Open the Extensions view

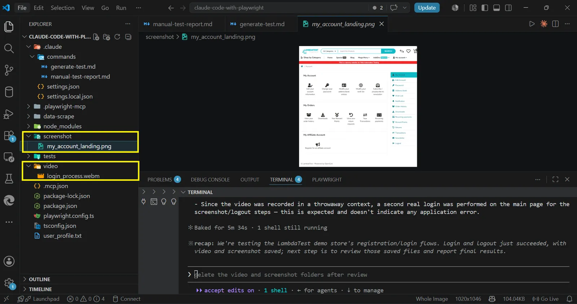click(x=9, y=136)
